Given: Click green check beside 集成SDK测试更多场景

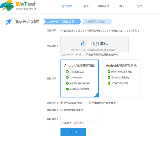Looking at the screenshot, I should [109, 72].
